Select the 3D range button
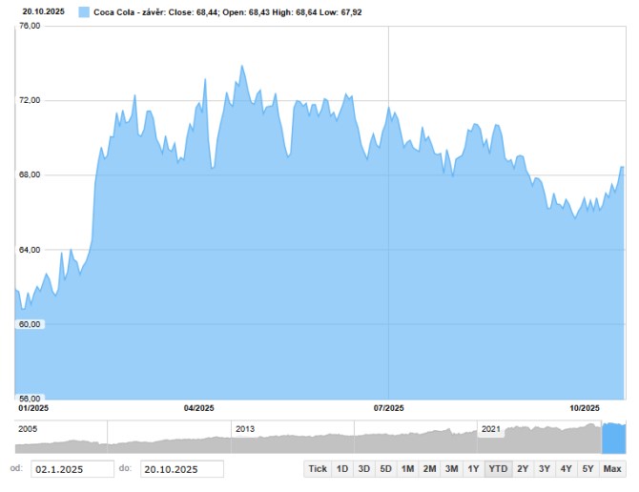 363,468
